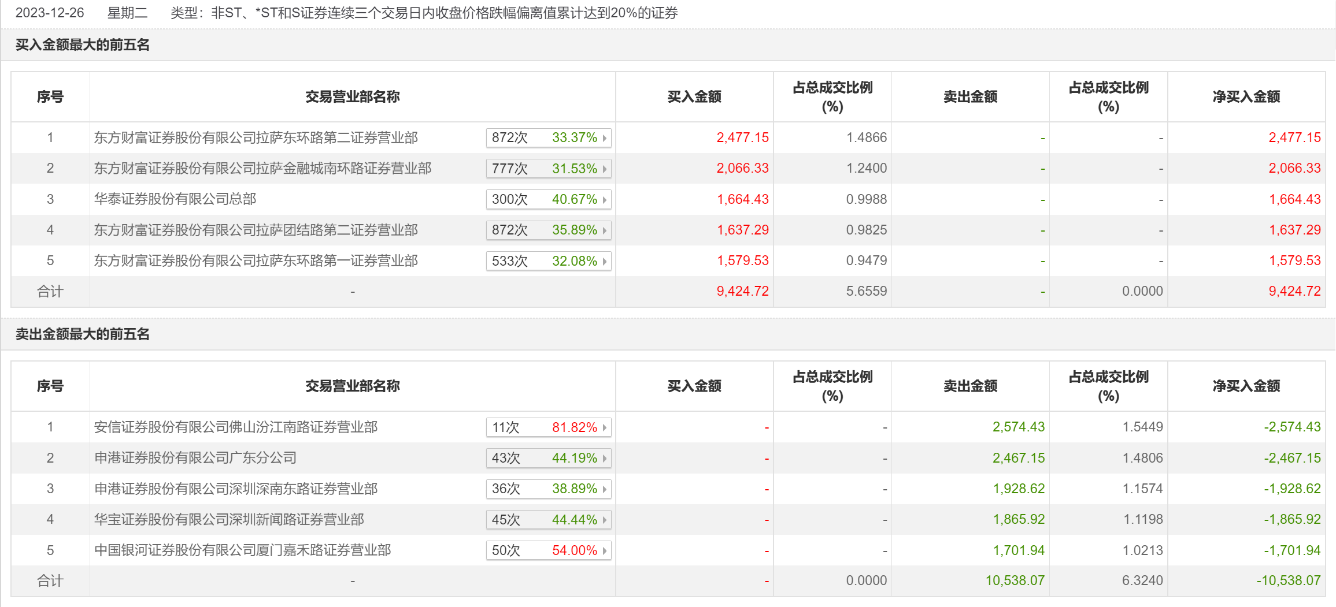Screen dimensions: 1336x607
Task: Click the 净买入金额 header in sell table
Action: (1246, 386)
